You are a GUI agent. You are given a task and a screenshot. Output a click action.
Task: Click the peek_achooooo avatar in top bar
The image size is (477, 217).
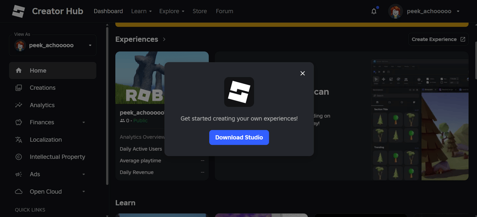pyautogui.click(x=396, y=12)
